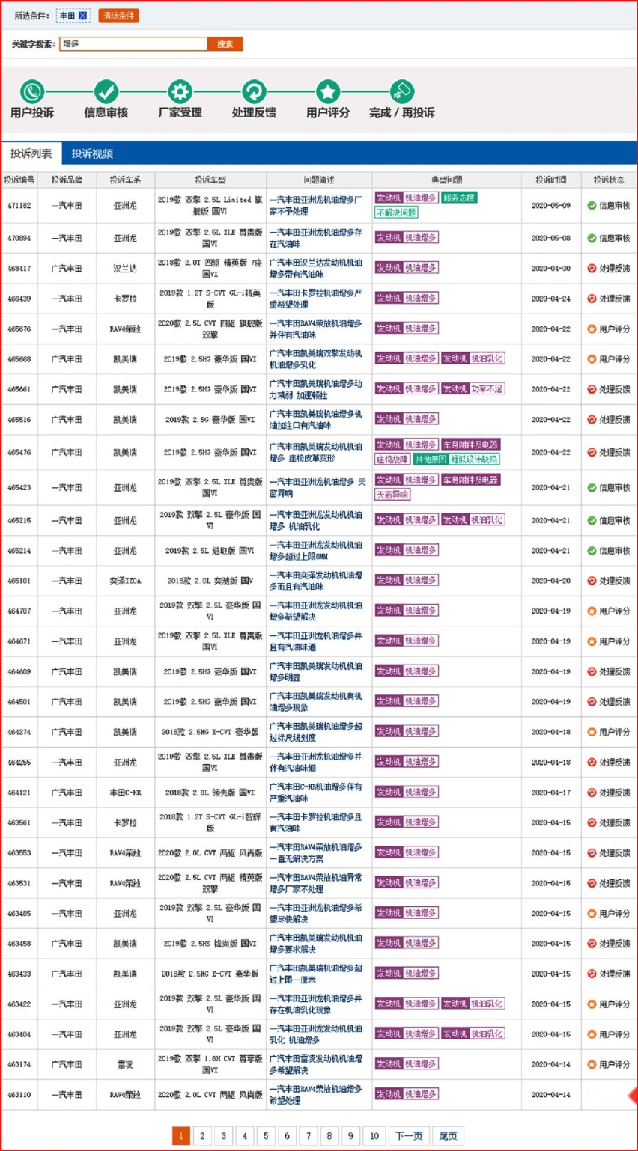Click orange status icon in row 464707
This screenshot has height=1151, width=638.
592,611
